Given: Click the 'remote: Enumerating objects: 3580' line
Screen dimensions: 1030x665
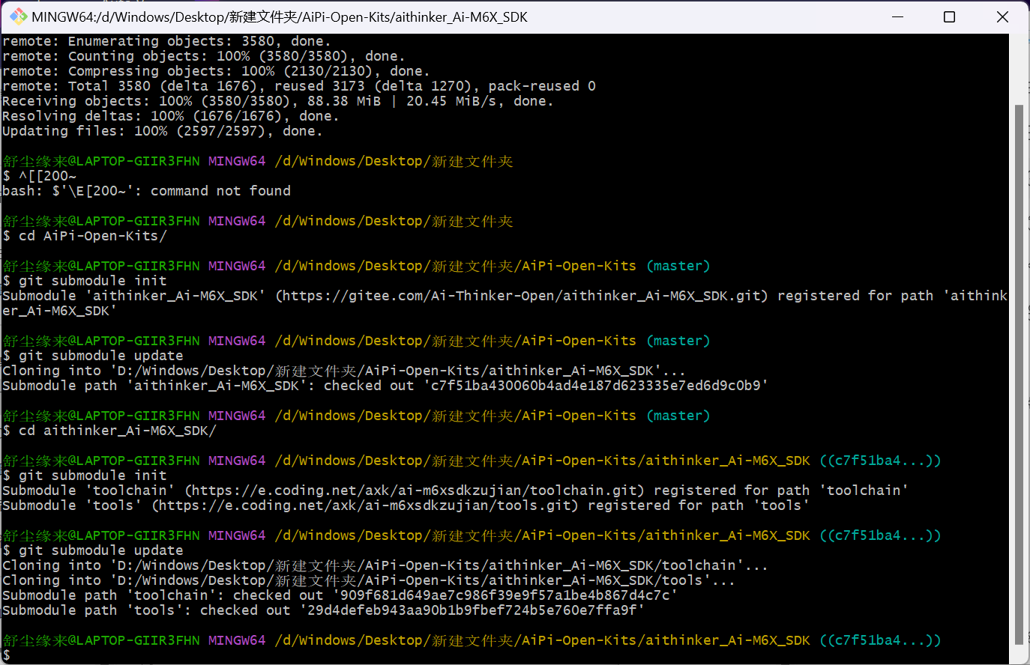Looking at the screenshot, I should click(166, 41).
